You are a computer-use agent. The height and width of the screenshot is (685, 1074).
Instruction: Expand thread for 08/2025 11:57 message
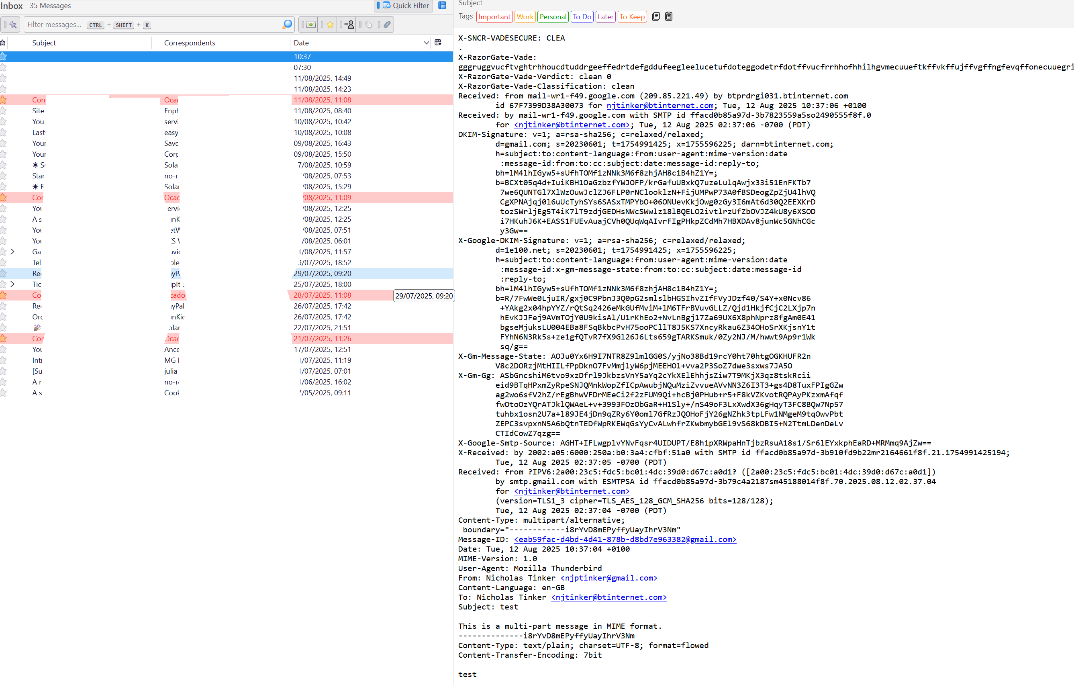12,252
